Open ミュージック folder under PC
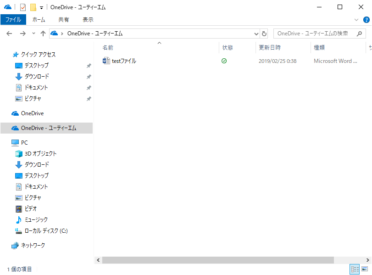 (x=36, y=219)
